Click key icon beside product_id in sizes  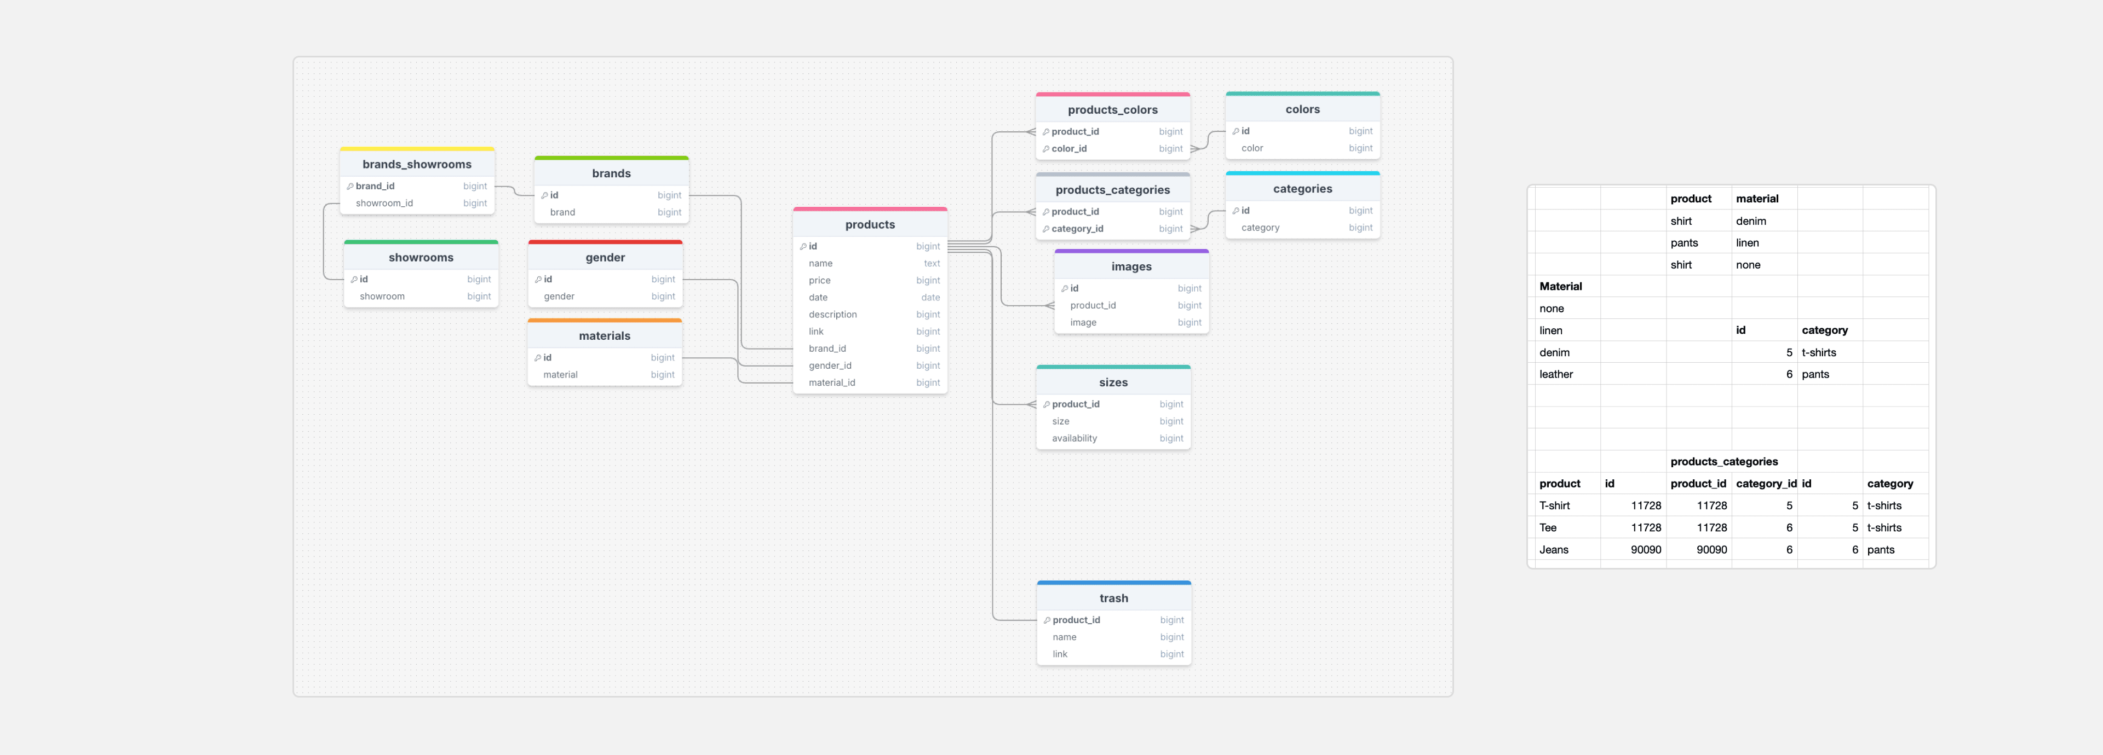(x=1047, y=404)
